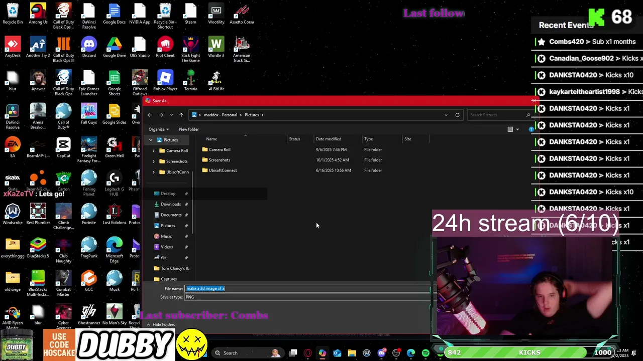Viewport: 643px width, 361px height.
Task: Open the help icon in Save As
Action: click(x=531, y=129)
